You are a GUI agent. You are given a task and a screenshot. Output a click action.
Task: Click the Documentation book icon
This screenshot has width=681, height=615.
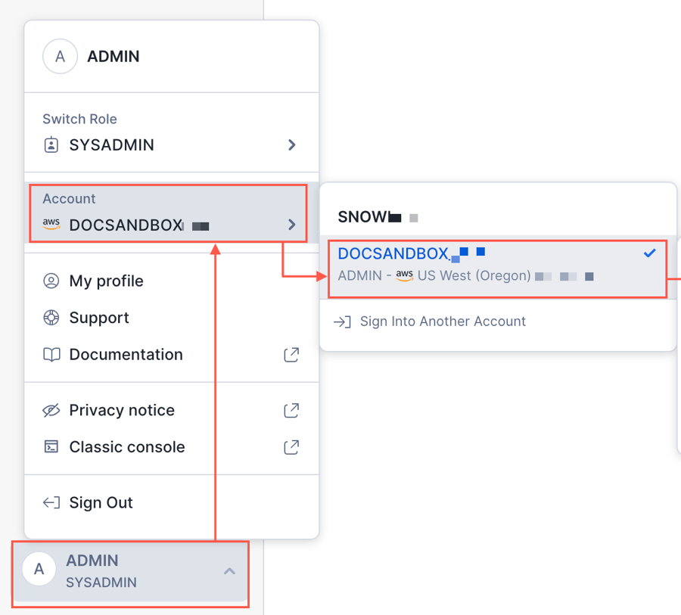tap(51, 355)
